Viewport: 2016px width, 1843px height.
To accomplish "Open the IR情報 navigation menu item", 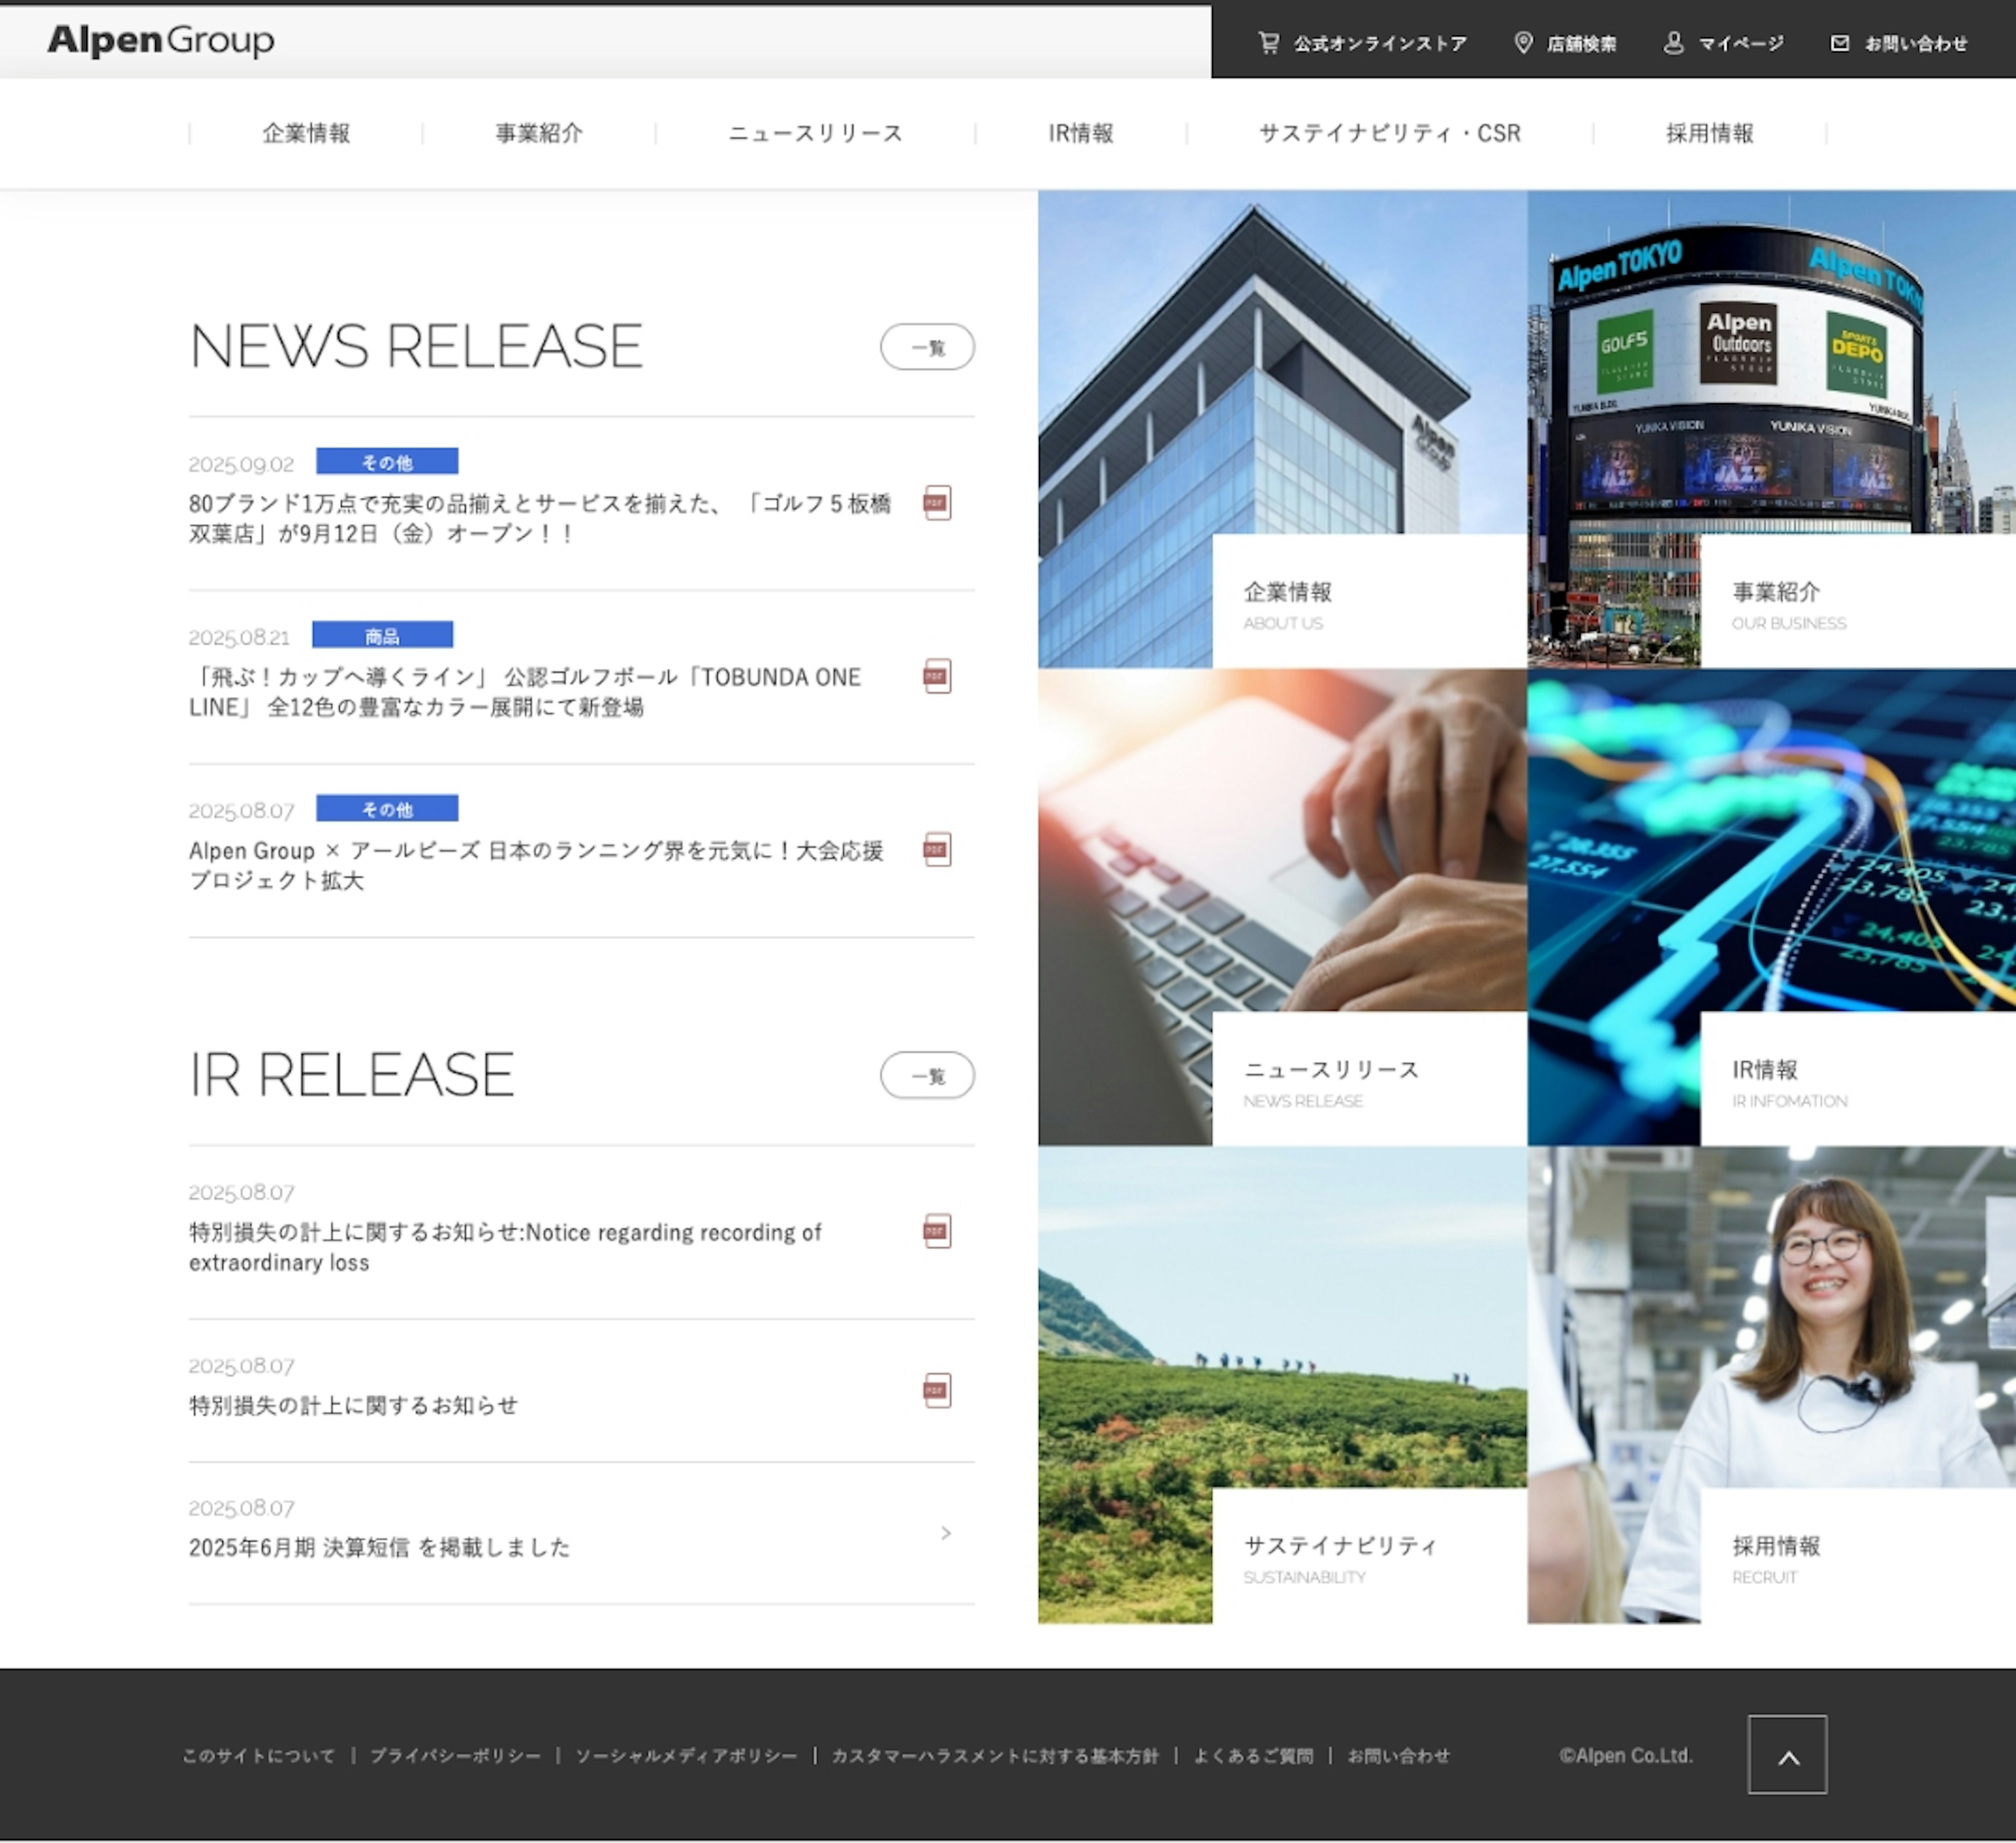I will pyautogui.click(x=1080, y=133).
